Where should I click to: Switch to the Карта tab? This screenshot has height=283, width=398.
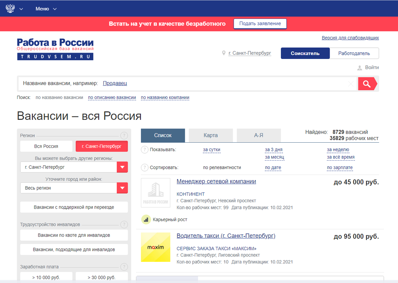click(211, 135)
